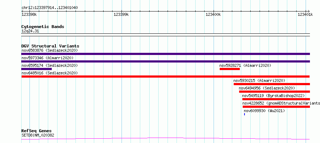Click the 12q24.31 band label
This screenshot has height=143, width=320.
[30, 31]
